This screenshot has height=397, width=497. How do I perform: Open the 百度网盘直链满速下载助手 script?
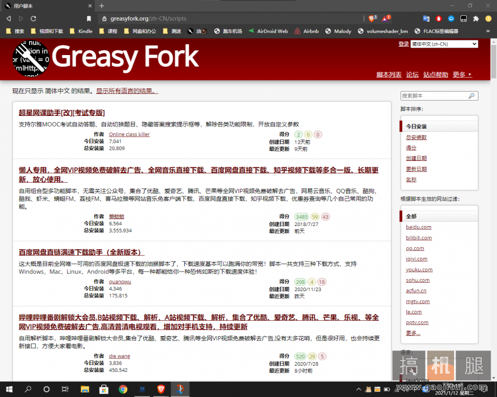point(82,252)
